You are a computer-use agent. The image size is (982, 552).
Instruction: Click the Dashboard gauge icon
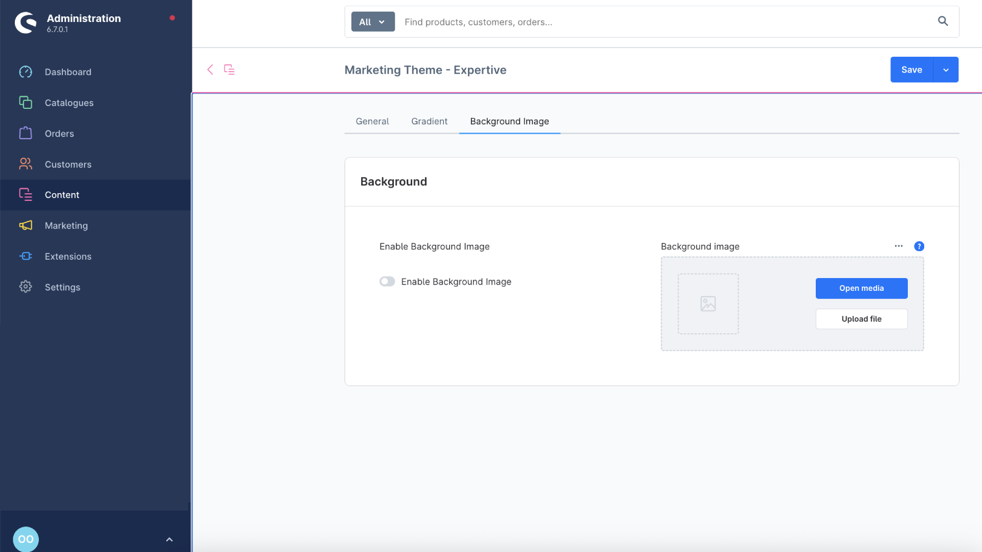[26, 72]
